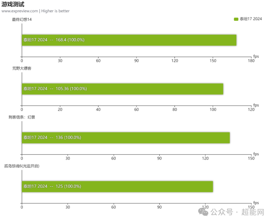Click the fps unit label of the 最终幻想14 chart

[256, 56]
